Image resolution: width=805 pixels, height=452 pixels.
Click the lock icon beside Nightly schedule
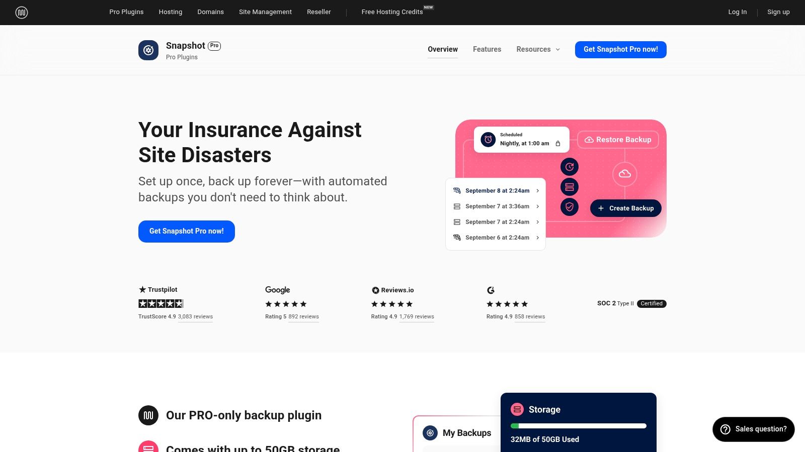pyautogui.click(x=557, y=144)
